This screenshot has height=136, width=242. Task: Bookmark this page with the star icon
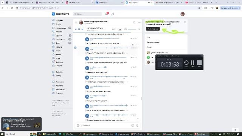(199, 8)
